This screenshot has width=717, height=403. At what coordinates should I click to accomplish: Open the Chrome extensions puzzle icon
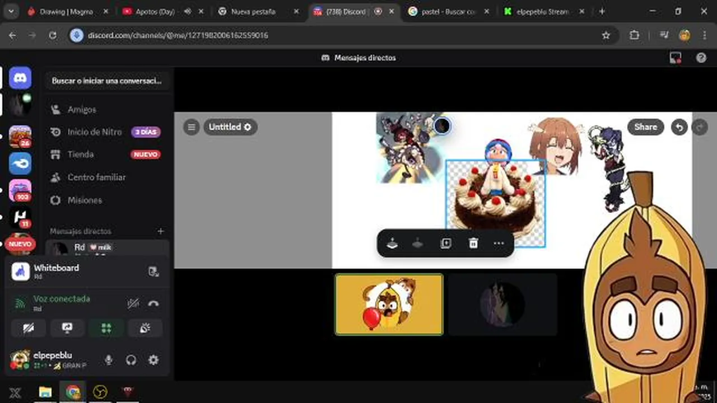[634, 35]
